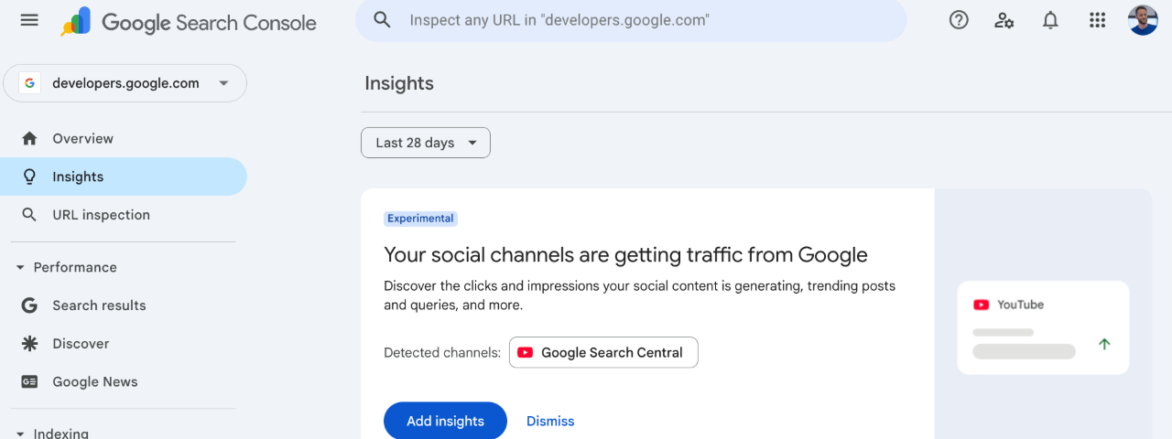The height and width of the screenshot is (439, 1172).
Task: Select Insights in sidebar
Action: [x=124, y=177]
